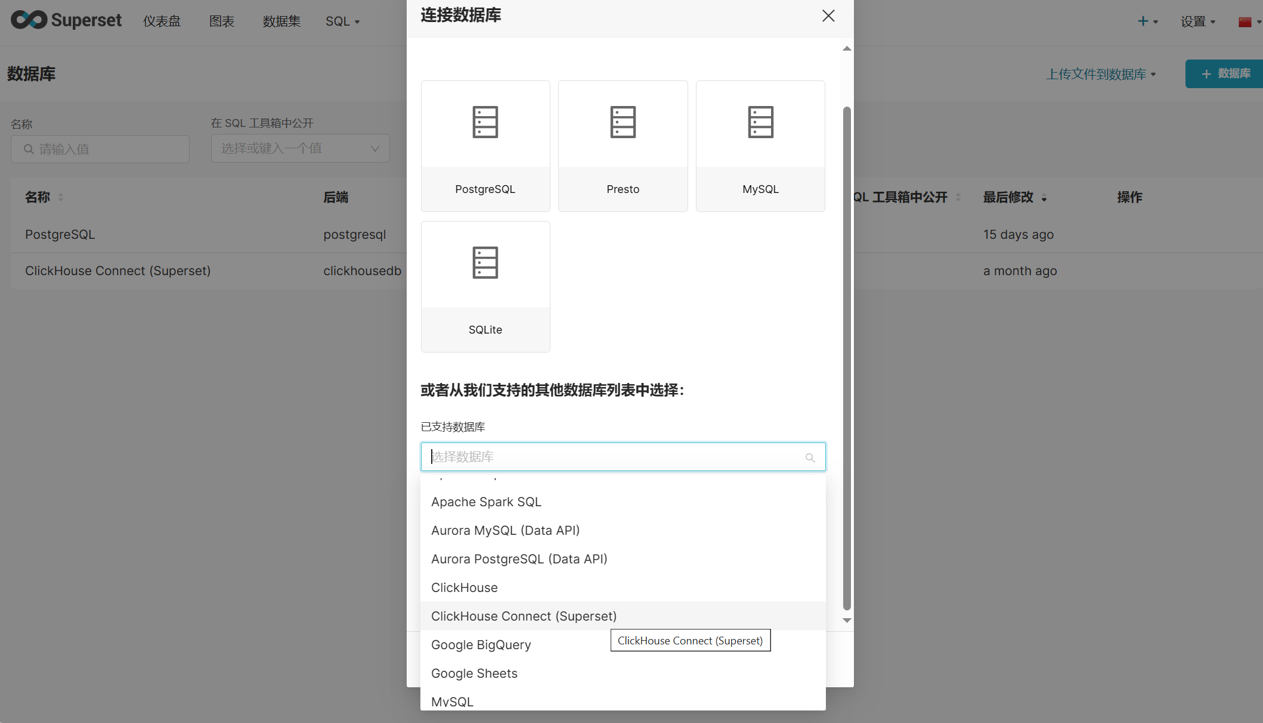
Task: Select the SQLite database card
Action: click(485, 286)
